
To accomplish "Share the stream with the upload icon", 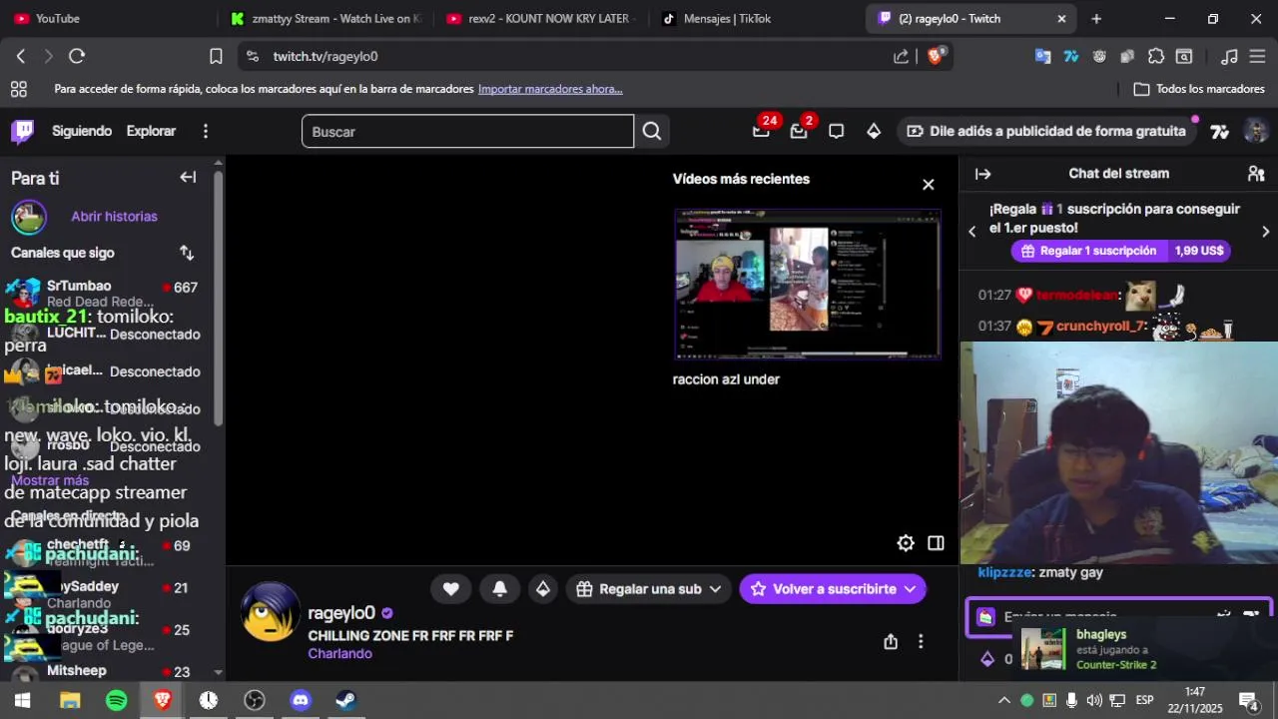I will pos(891,642).
